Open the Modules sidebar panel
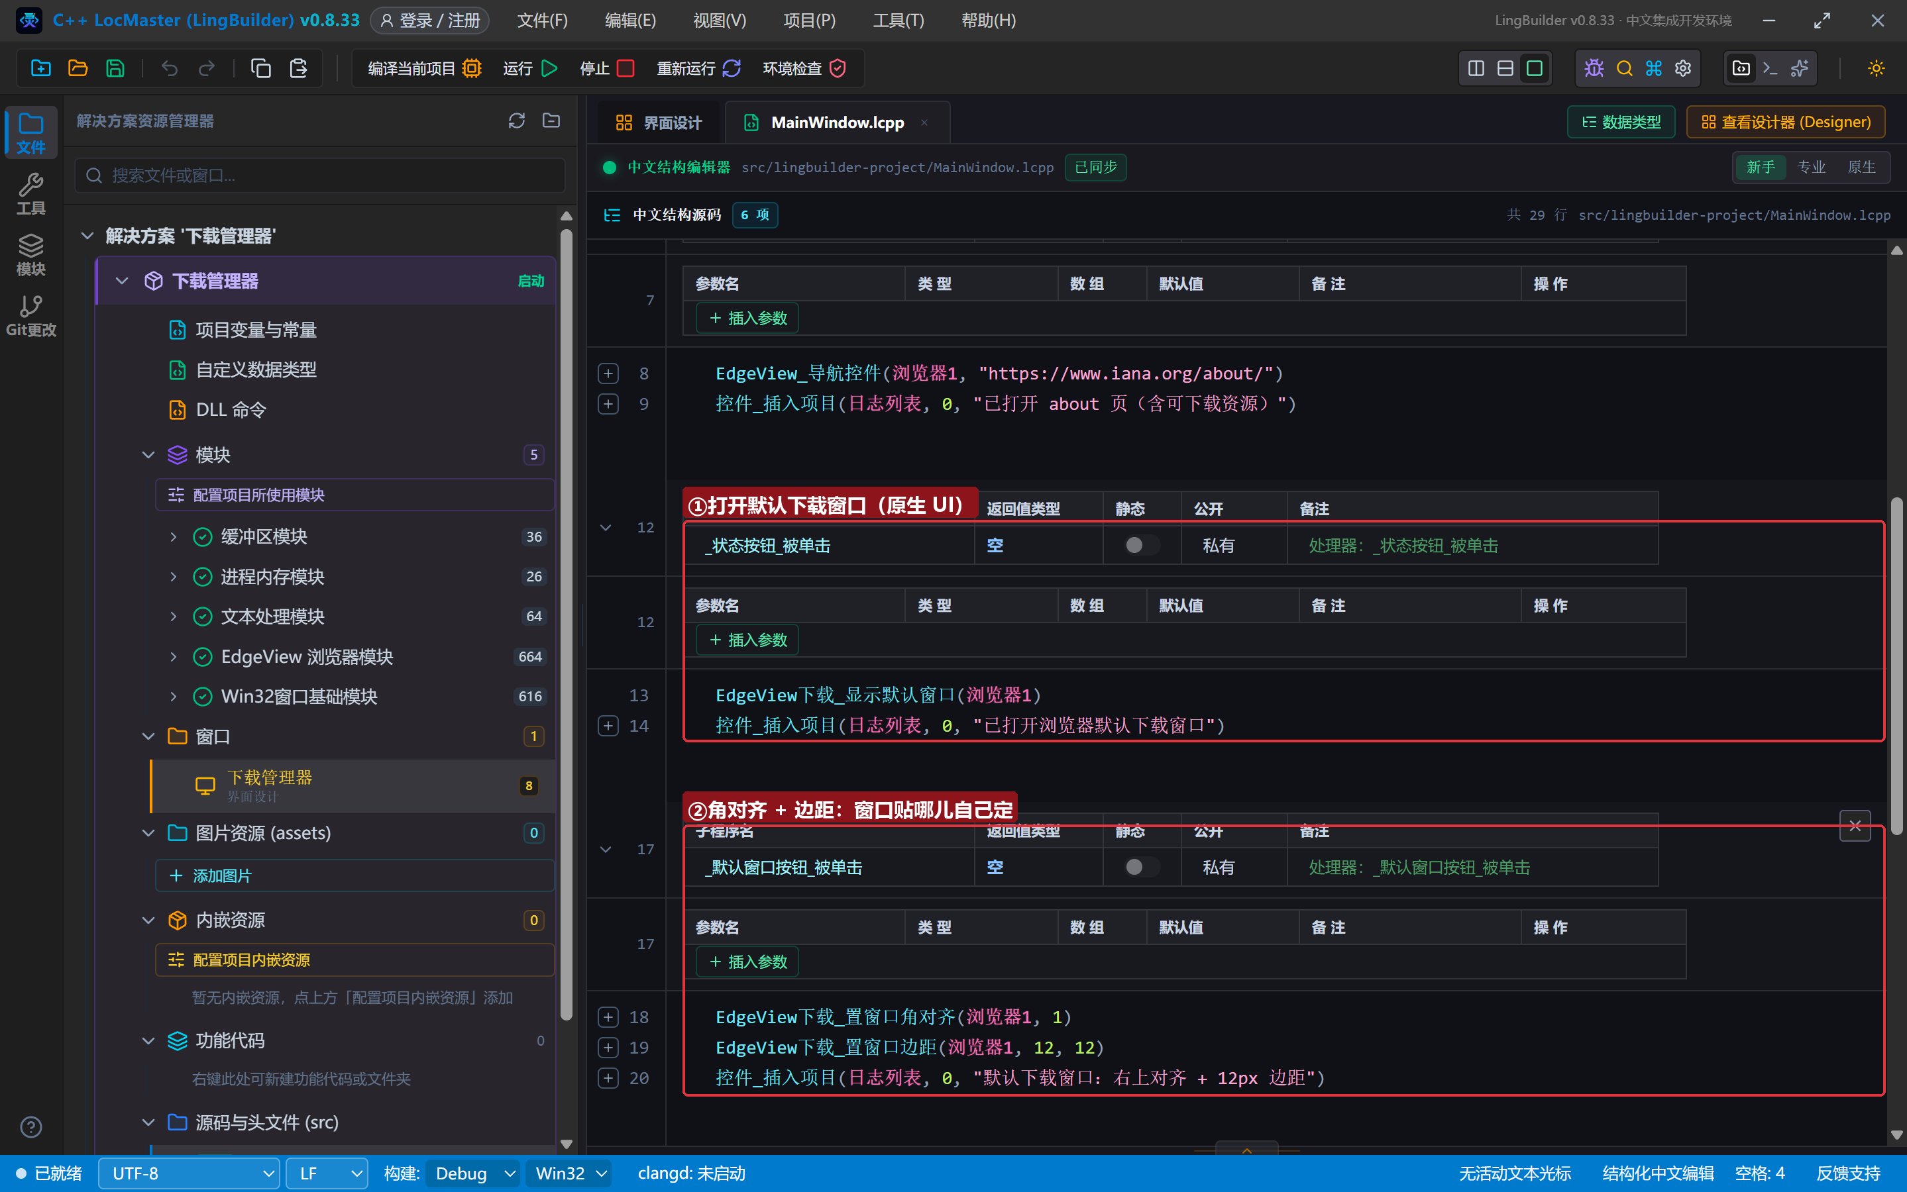 30,255
